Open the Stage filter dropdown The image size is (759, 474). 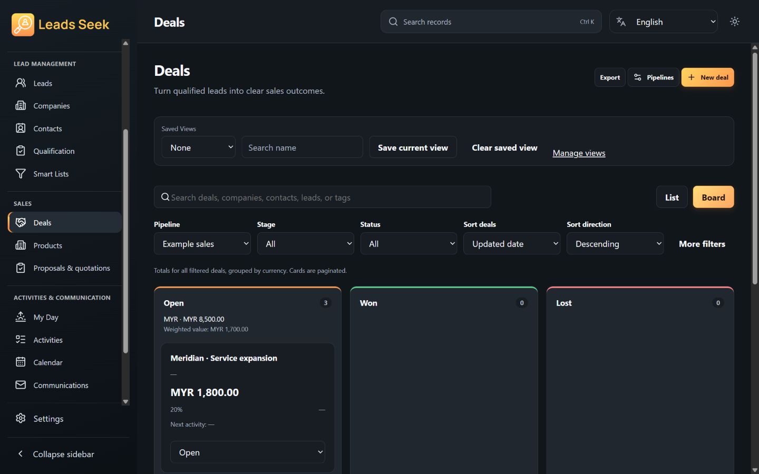[x=305, y=244]
